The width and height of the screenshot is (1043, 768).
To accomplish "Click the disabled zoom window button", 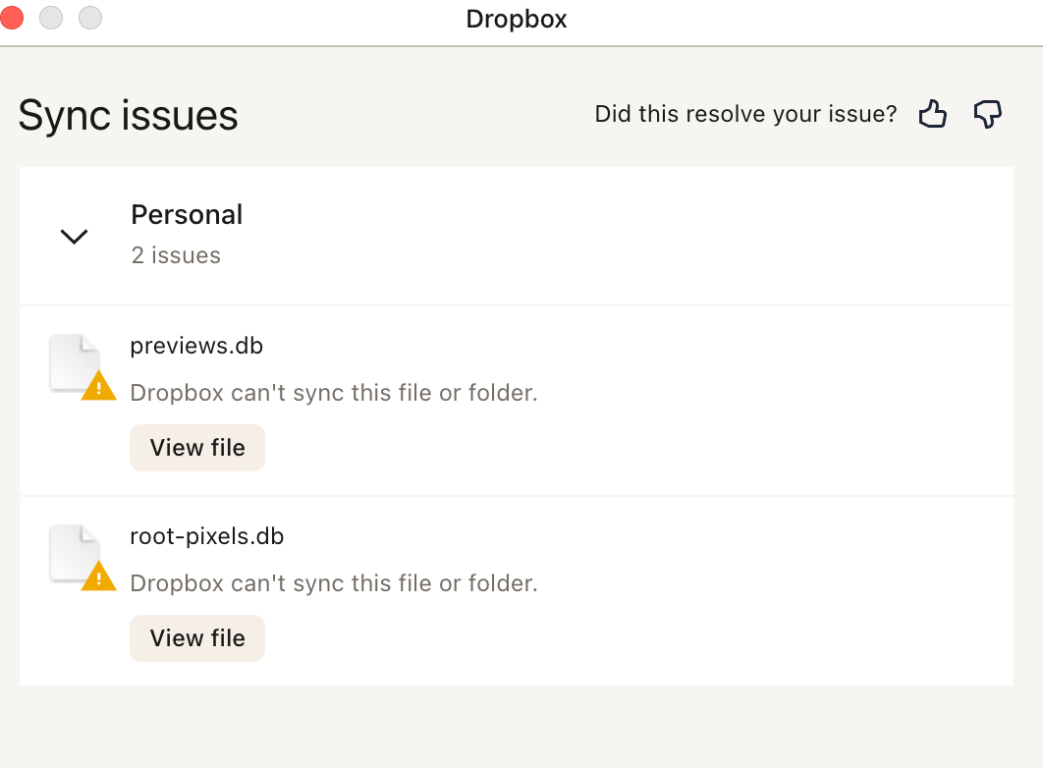I will tap(90, 18).
